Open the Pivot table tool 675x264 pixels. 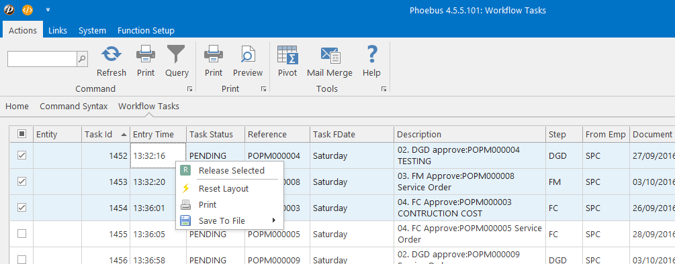pos(287,54)
